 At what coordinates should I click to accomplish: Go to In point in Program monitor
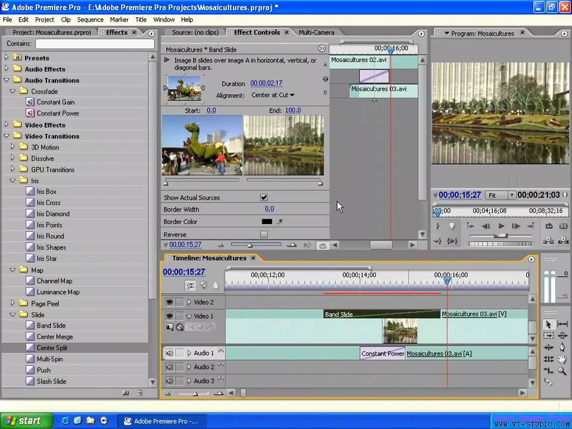470,226
